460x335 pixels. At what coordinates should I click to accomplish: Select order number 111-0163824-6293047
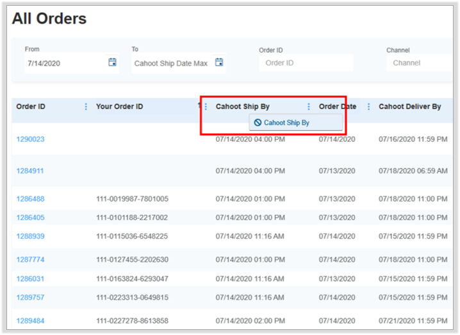pyautogui.click(x=133, y=279)
